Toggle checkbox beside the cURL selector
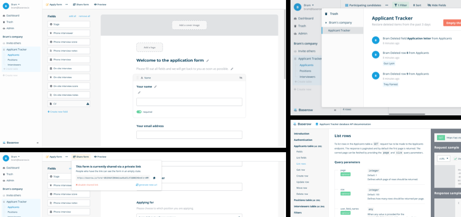 click(455, 158)
